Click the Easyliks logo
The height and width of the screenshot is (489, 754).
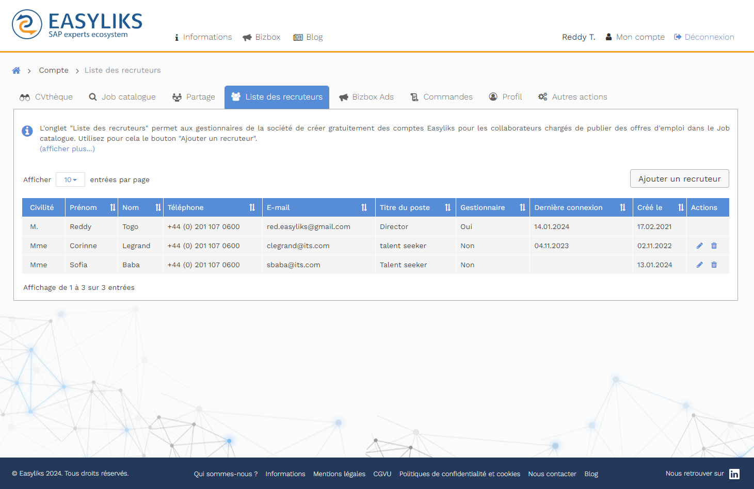(x=77, y=24)
